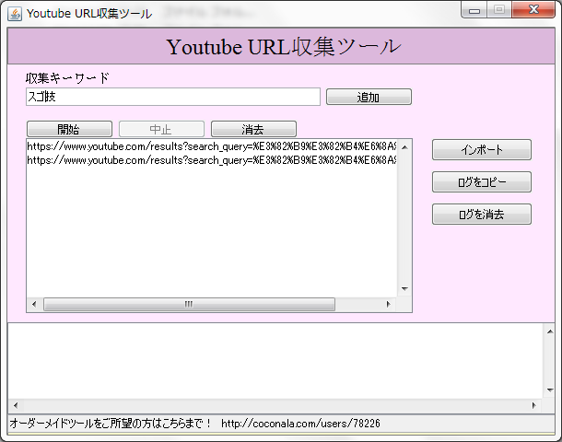Click the ログをコピー button
The height and width of the screenshot is (442, 562).
482,182
